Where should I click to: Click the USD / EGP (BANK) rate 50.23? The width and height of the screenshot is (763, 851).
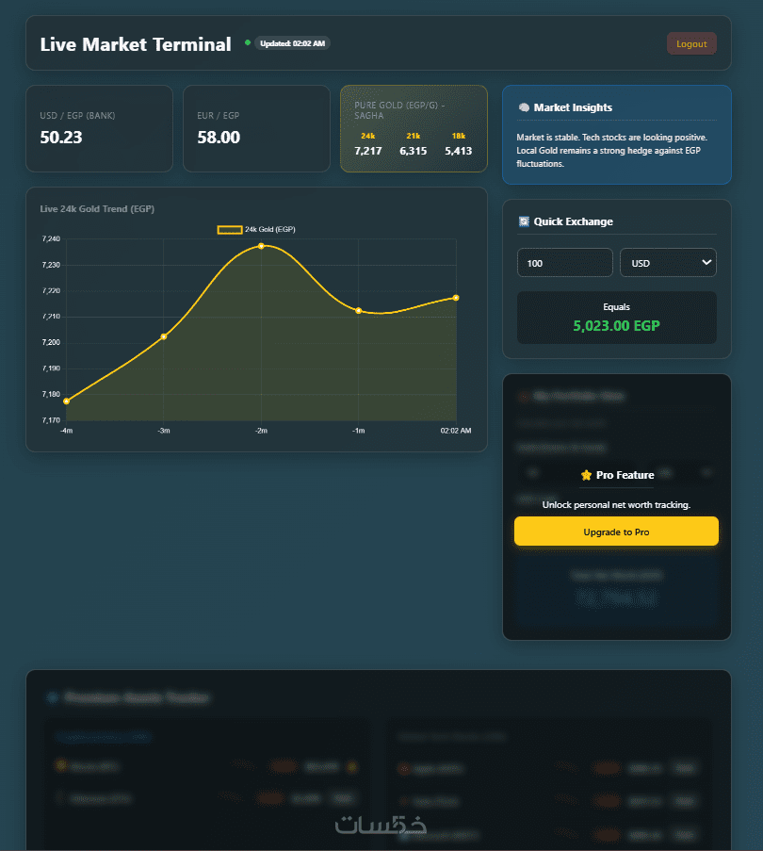[61, 138]
